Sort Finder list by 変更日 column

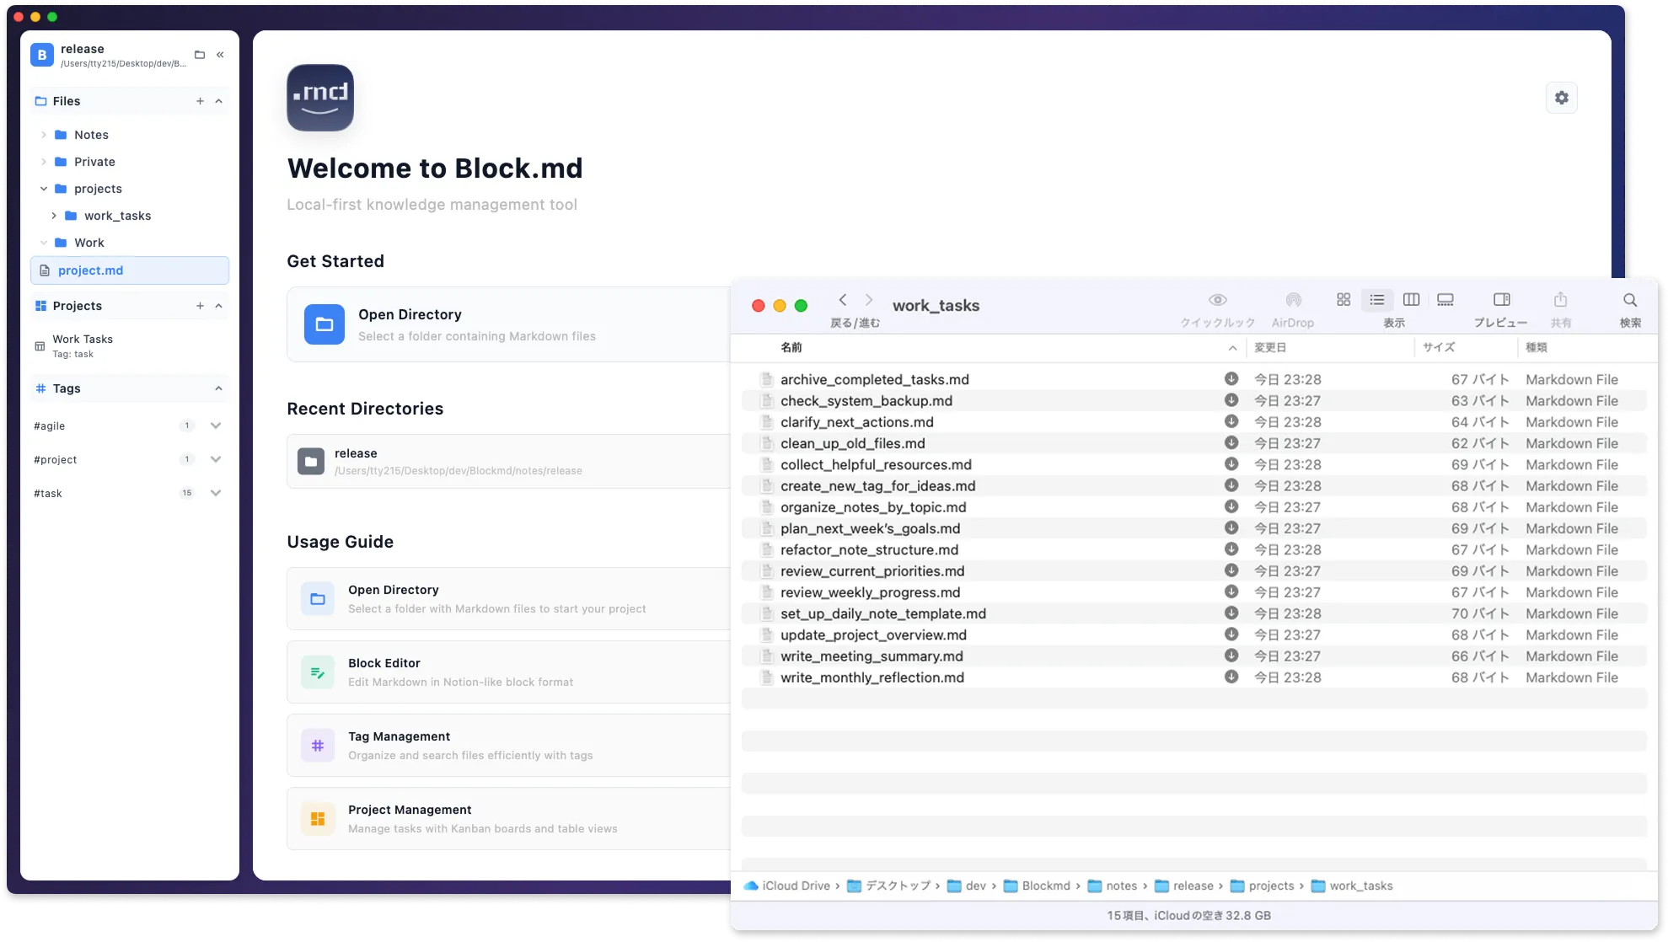(1270, 347)
